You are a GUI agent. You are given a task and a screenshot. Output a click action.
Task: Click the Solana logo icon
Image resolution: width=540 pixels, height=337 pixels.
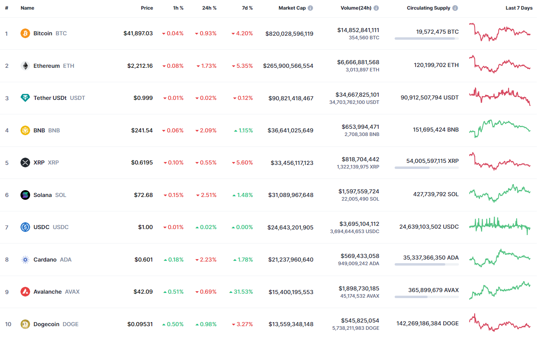click(25, 195)
